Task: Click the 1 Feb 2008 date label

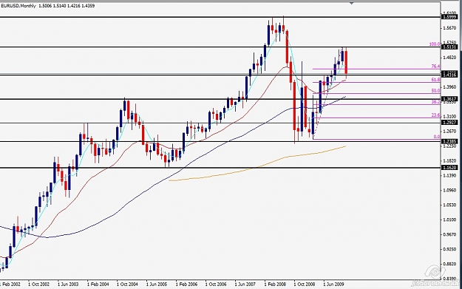Action: pos(275,285)
